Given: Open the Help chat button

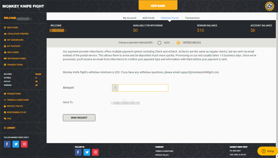Looking at the screenshot, I should tap(268, 151).
